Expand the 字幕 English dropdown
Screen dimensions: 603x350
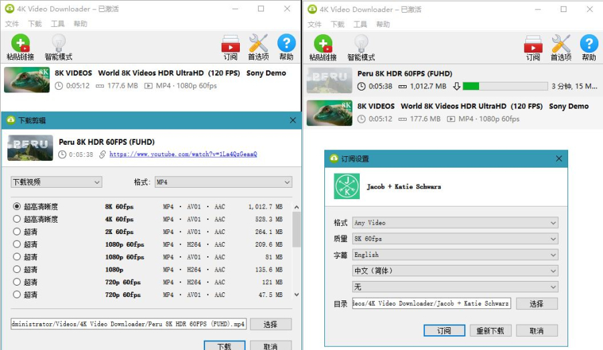[455, 255]
